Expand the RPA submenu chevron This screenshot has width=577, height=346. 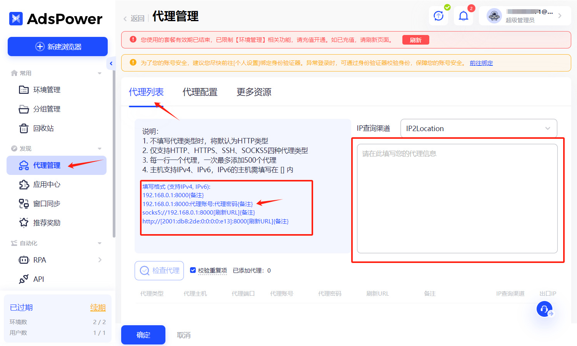pos(100,260)
